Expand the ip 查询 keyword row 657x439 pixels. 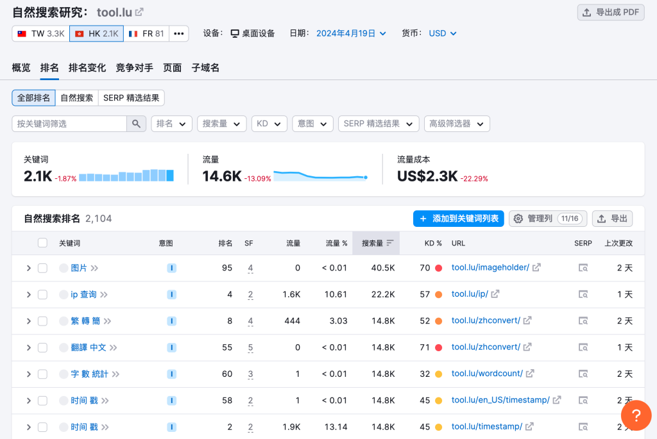point(28,295)
